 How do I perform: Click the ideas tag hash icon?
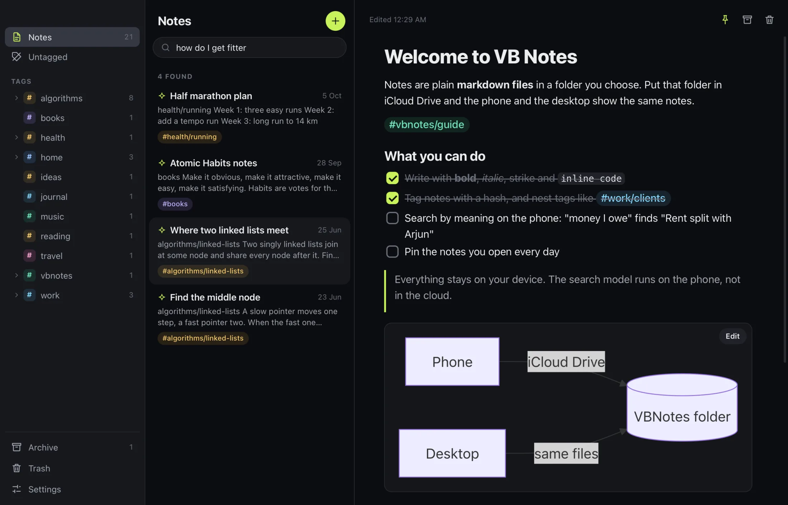(29, 177)
